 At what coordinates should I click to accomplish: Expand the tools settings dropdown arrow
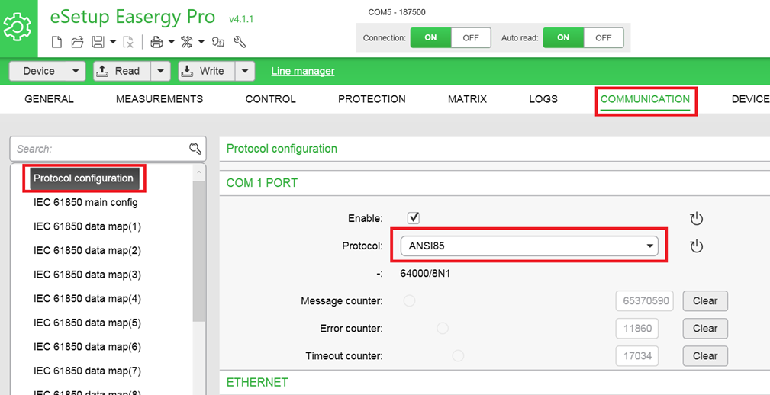(x=201, y=42)
